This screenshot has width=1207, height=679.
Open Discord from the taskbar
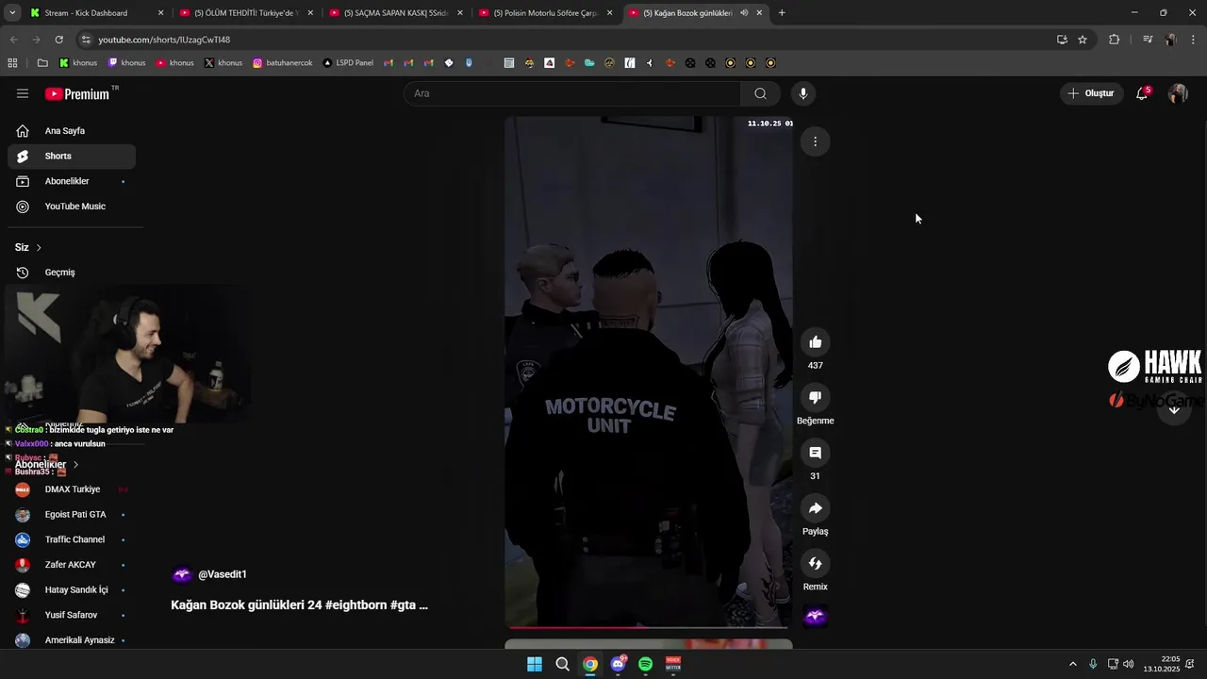[618, 664]
